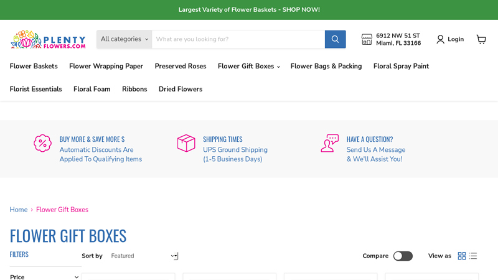The width and height of the screenshot is (498, 280).
Task: Click the store location icon
Action: [367, 39]
